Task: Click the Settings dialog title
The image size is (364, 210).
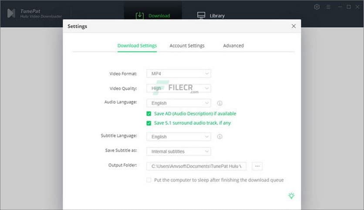Action: [78, 26]
